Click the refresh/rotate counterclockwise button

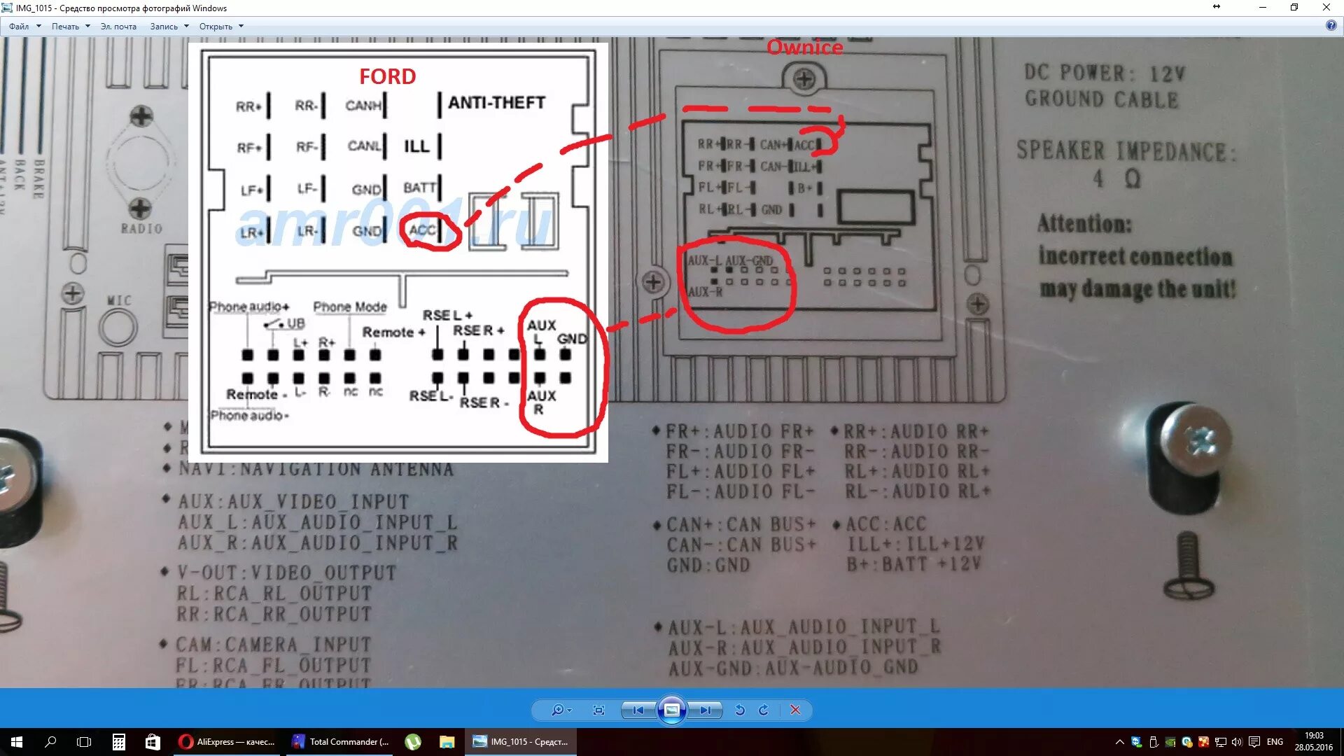741,710
